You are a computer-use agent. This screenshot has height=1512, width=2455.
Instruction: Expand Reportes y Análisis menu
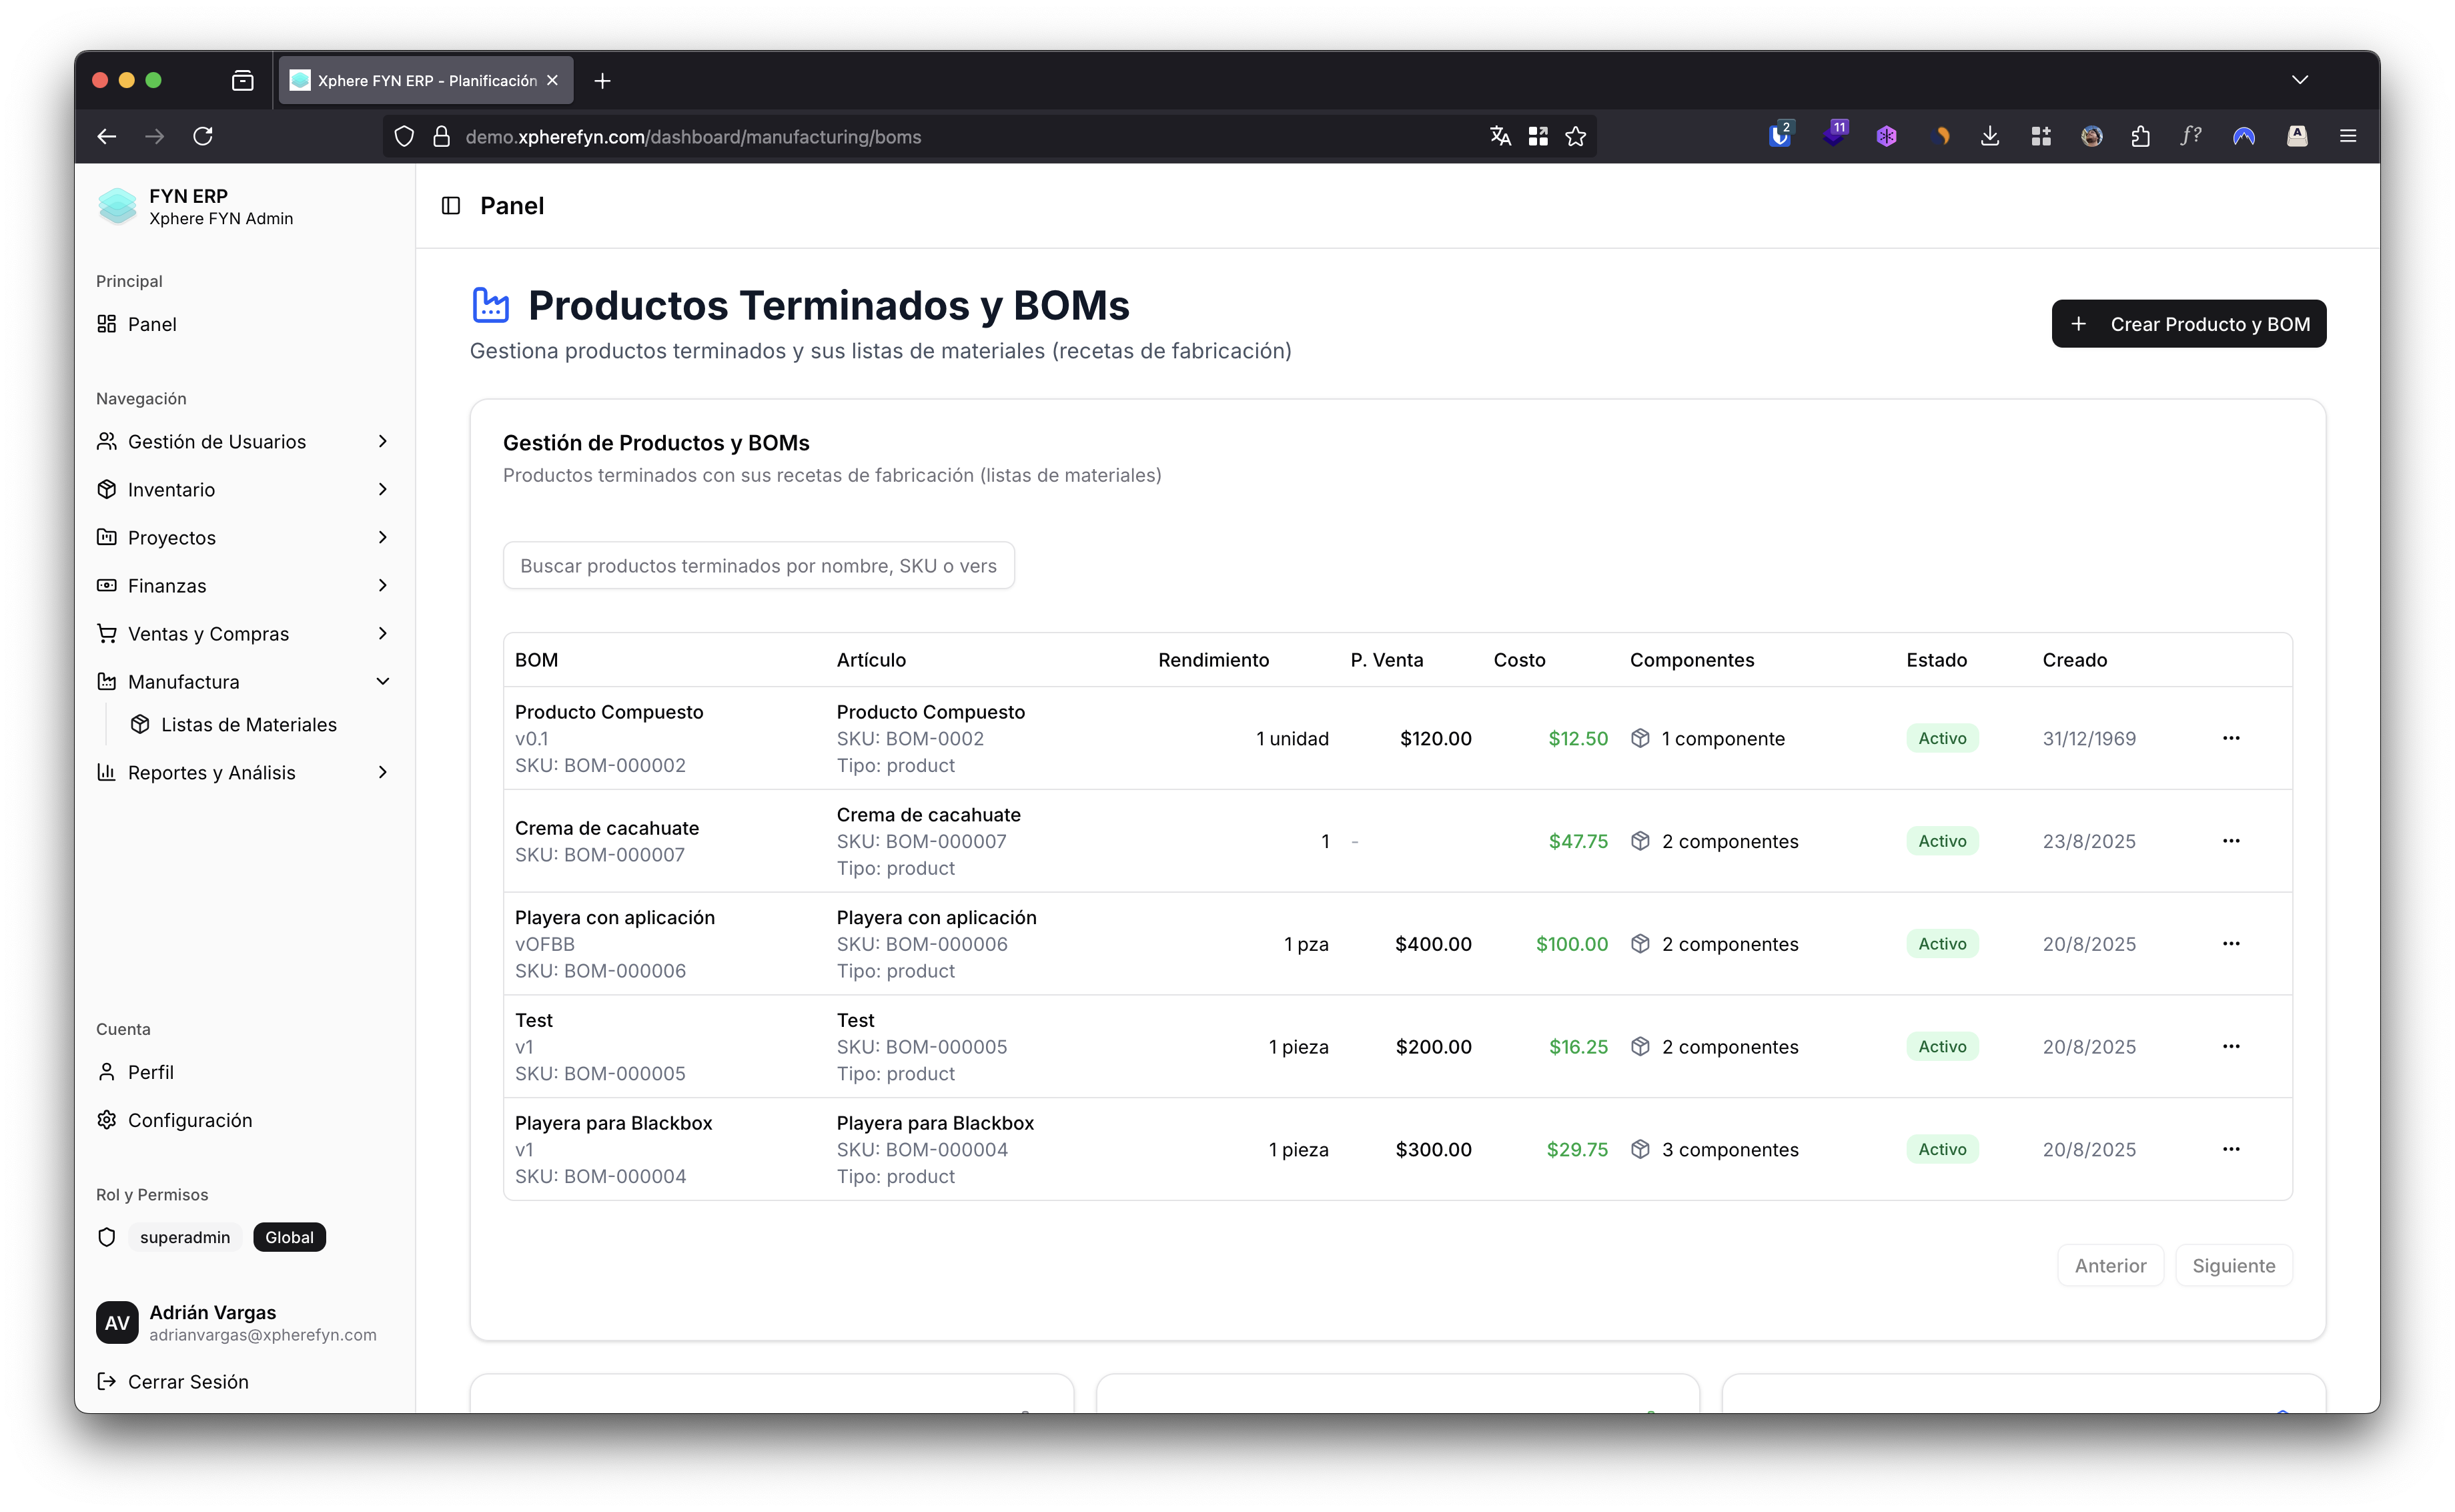(244, 772)
